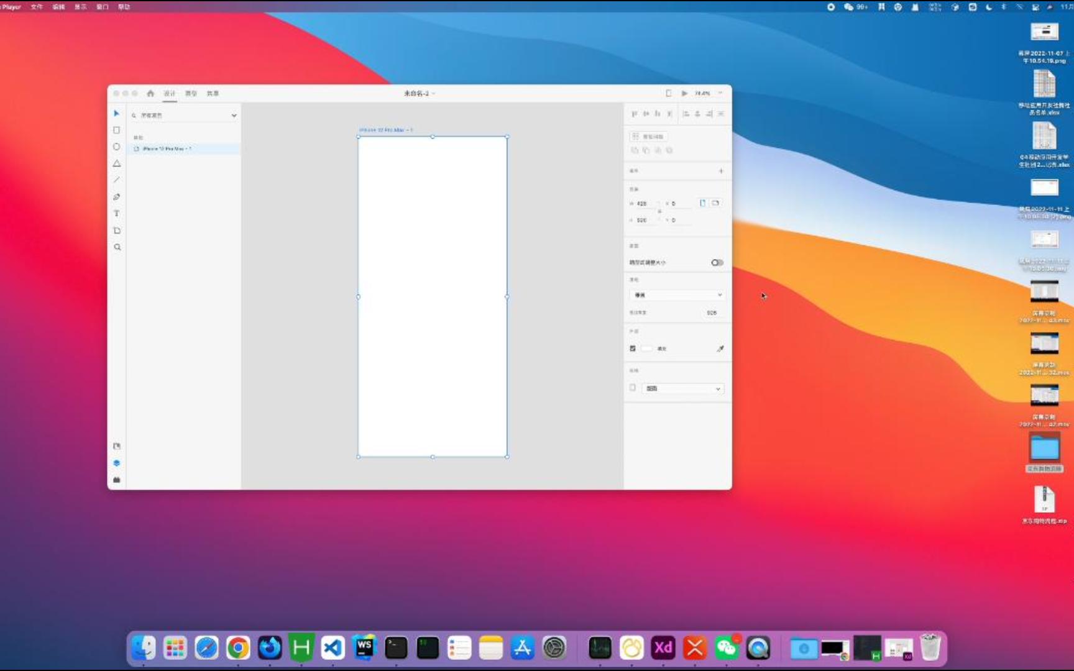This screenshot has height=671, width=1074.
Task: Toggle the Grid checkbox
Action: (x=633, y=388)
